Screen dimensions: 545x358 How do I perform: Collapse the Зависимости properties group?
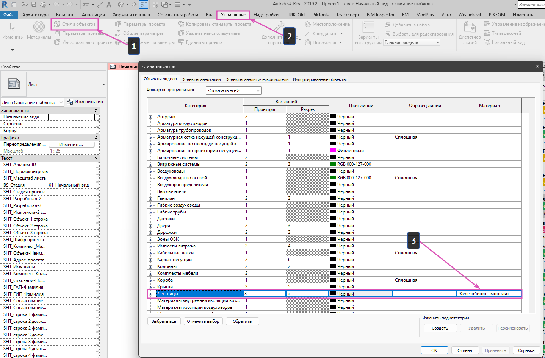coord(96,111)
